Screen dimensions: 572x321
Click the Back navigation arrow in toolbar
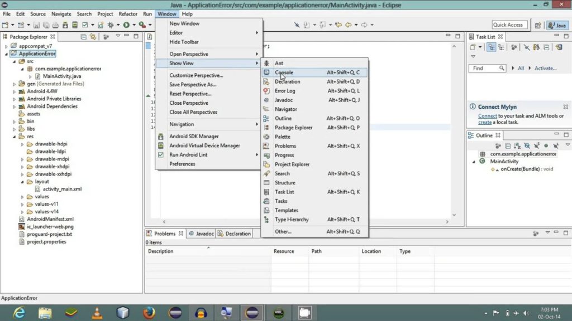pyautogui.click(x=348, y=25)
